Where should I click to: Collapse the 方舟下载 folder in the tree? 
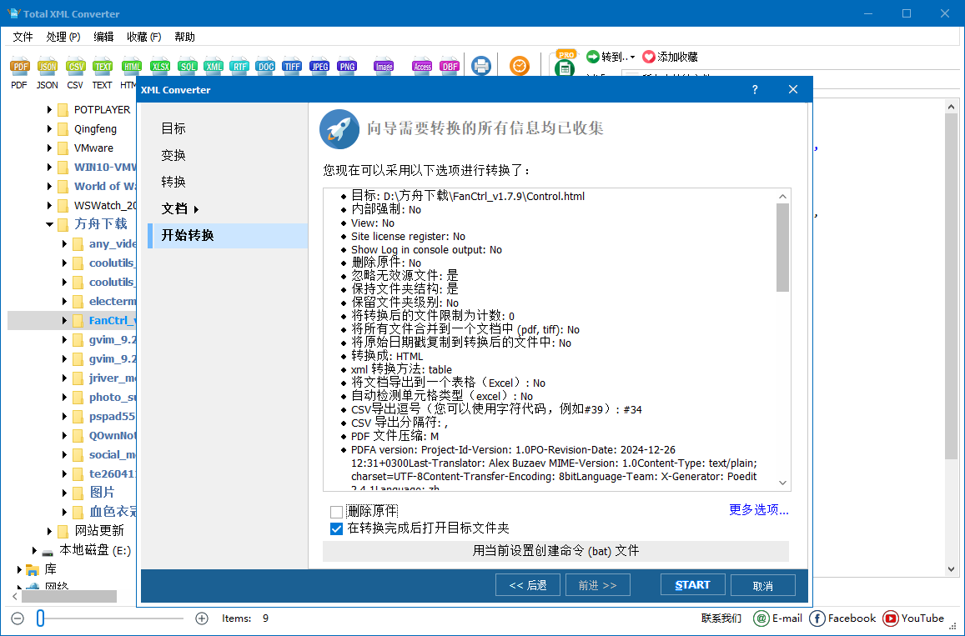point(49,223)
